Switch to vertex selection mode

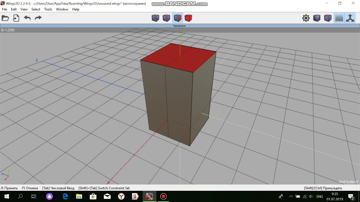[x=156, y=18]
